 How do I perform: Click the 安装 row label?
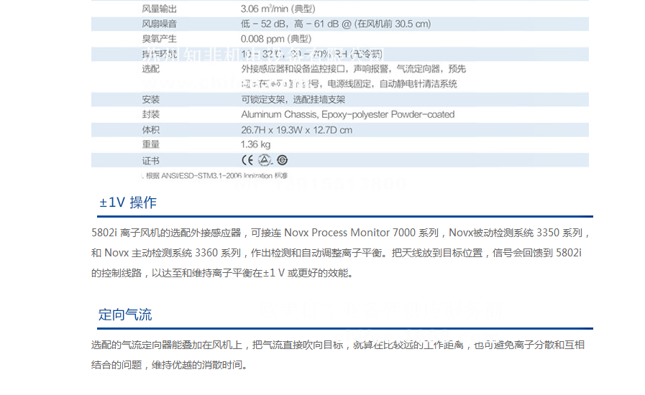tap(150, 99)
